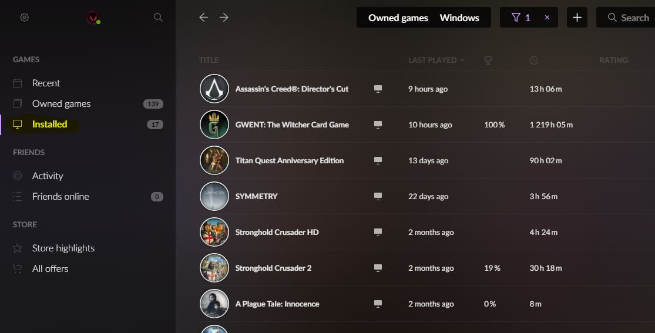Sort by the play time clock column

(x=534, y=60)
